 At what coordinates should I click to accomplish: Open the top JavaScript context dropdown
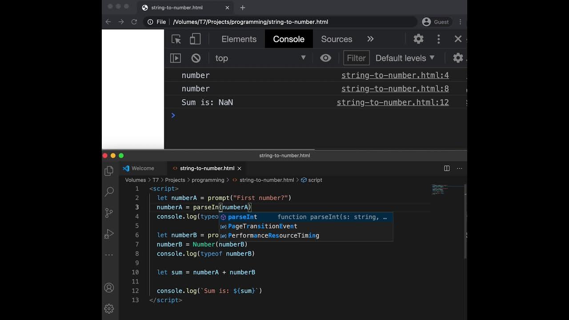[260, 58]
